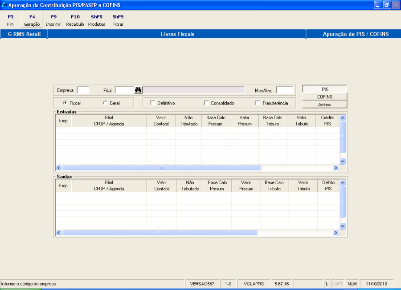Click the Saidas vertical scrollbar thumb
Viewport: 401px width, 290px height.
(343, 201)
